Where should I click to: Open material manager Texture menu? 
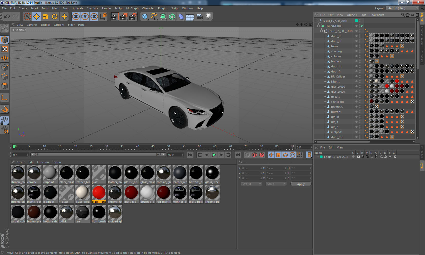(57, 162)
